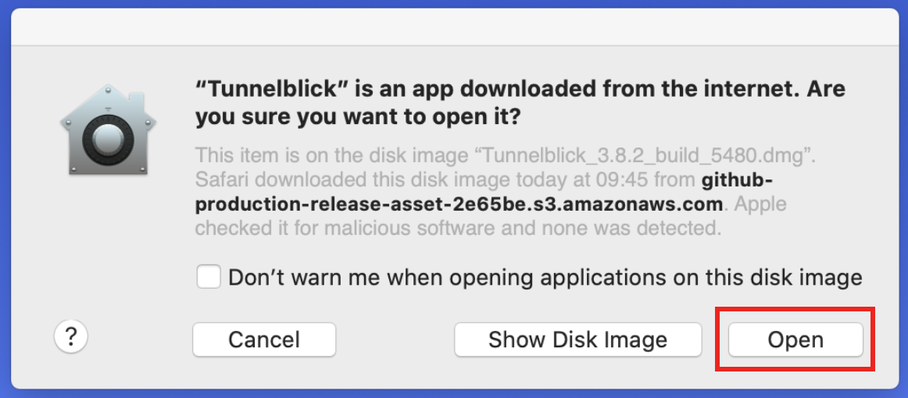Reveal the download via Show Disk Image
908x398 pixels.
point(578,339)
